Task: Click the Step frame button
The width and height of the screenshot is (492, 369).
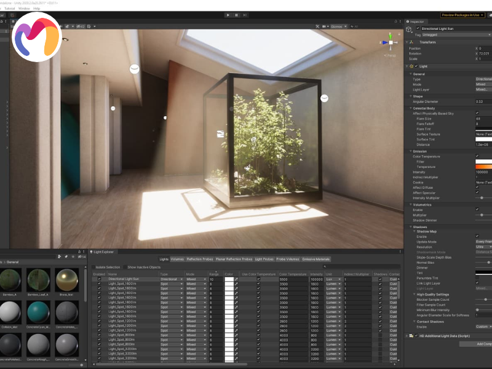Action: [245, 15]
